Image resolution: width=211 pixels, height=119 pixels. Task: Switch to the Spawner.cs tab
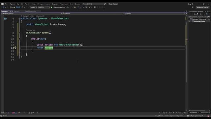pos(5,11)
